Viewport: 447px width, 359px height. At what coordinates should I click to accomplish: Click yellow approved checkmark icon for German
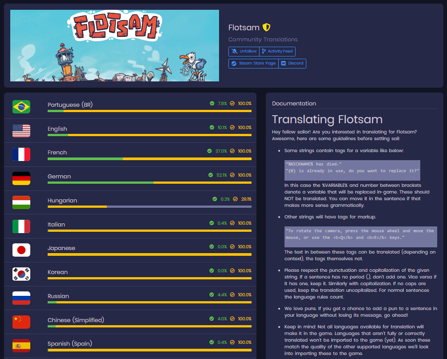pos(232,175)
